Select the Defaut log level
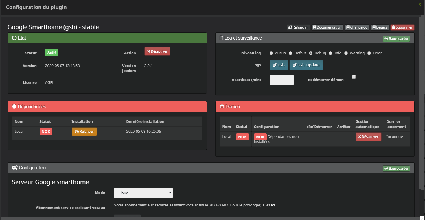The image size is (425, 220). pos(290,53)
